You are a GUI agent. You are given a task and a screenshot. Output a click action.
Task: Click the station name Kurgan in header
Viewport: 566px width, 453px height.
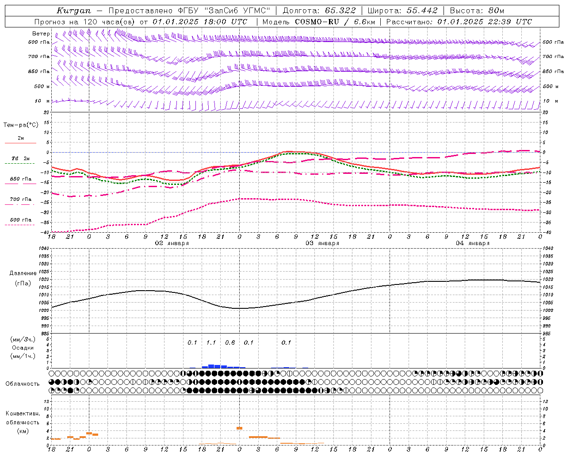(x=74, y=11)
